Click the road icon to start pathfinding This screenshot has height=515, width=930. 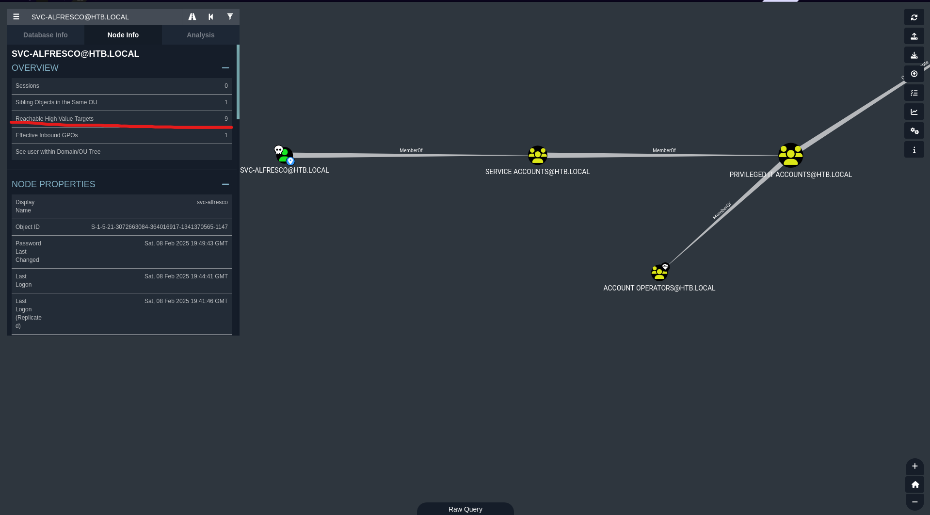tap(192, 17)
